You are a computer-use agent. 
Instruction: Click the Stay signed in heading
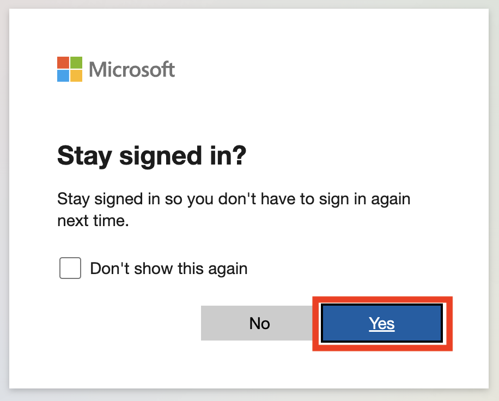(x=151, y=156)
